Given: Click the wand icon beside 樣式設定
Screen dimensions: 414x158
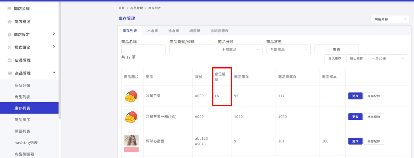Looking at the screenshot, I should (9, 47).
